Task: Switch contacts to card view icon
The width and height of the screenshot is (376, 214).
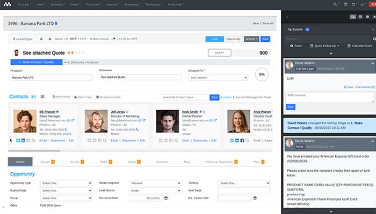Action: coord(33,97)
